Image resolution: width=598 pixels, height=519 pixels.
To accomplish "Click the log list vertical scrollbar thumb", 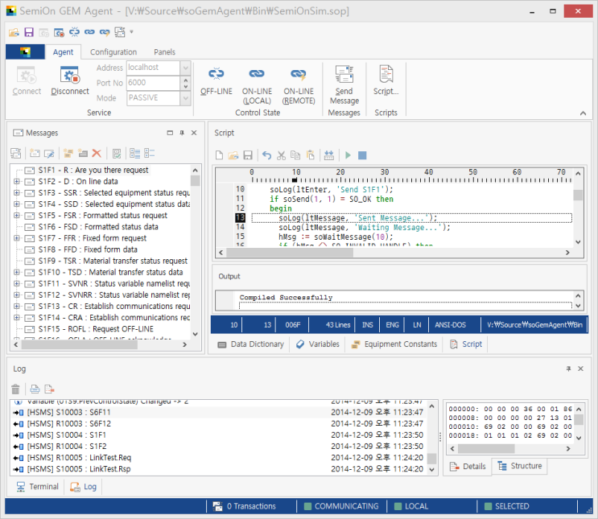I will (431, 458).
